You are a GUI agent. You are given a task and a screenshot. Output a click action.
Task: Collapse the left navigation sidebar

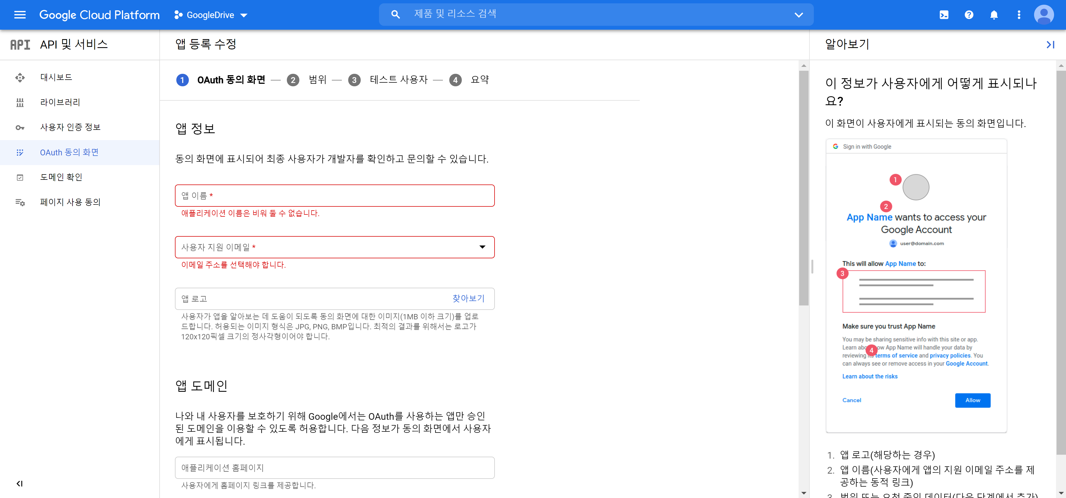point(19,484)
